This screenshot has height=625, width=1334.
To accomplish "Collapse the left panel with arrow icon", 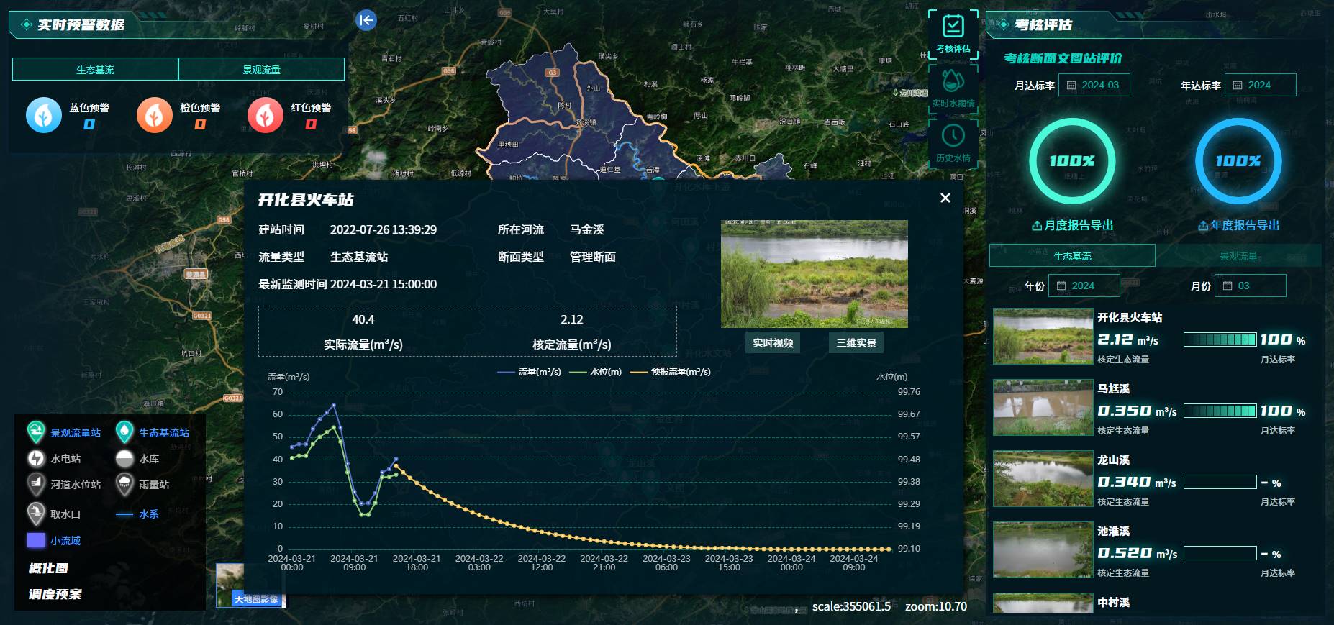I will point(366,20).
